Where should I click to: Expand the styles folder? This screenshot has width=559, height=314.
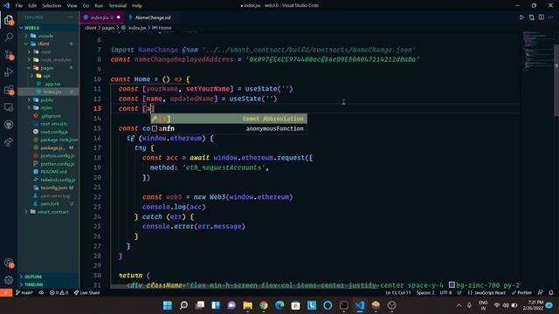[x=48, y=108]
